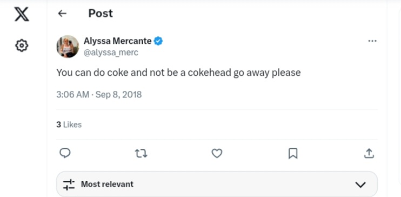Reply using the speech bubble icon
Viewport: 401px width, 197px height.
(x=65, y=153)
